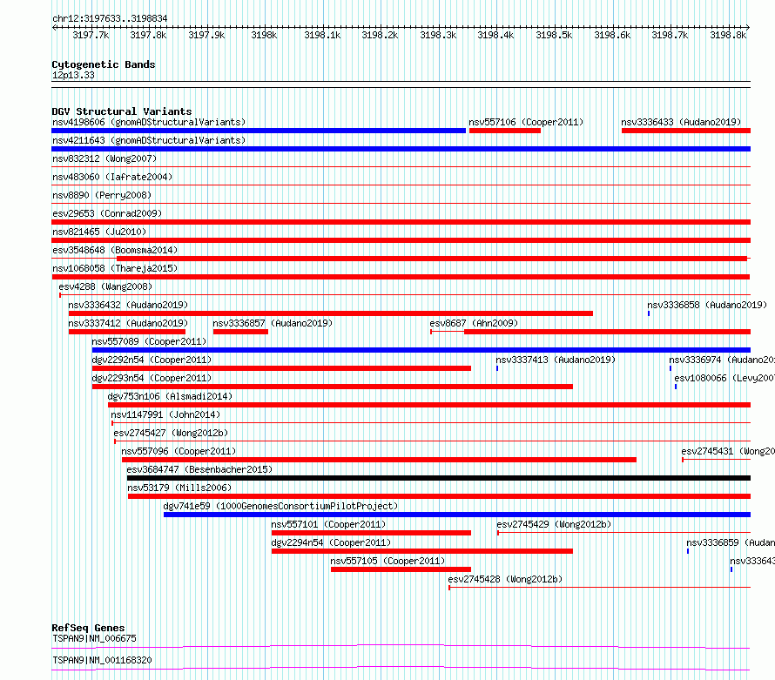Click the blue dgv741e59 variant bar
The width and height of the screenshot is (775, 680).
[457, 515]
